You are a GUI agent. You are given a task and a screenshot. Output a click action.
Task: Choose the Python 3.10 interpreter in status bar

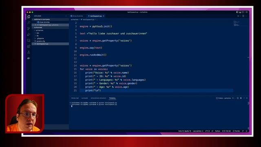pyautogui.click(x=226, y=131)
